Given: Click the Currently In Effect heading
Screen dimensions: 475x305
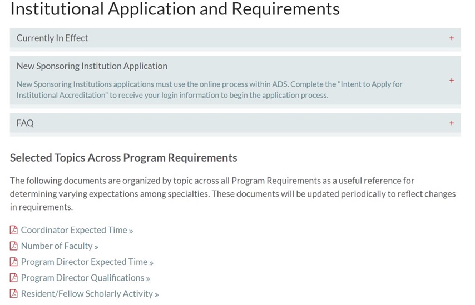Looking at the screenshot, I should (x=52, y=38).
